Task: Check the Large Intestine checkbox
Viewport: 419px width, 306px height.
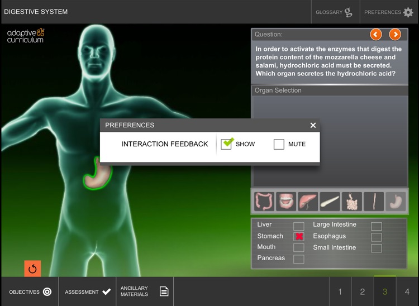Action: [376, 226]
